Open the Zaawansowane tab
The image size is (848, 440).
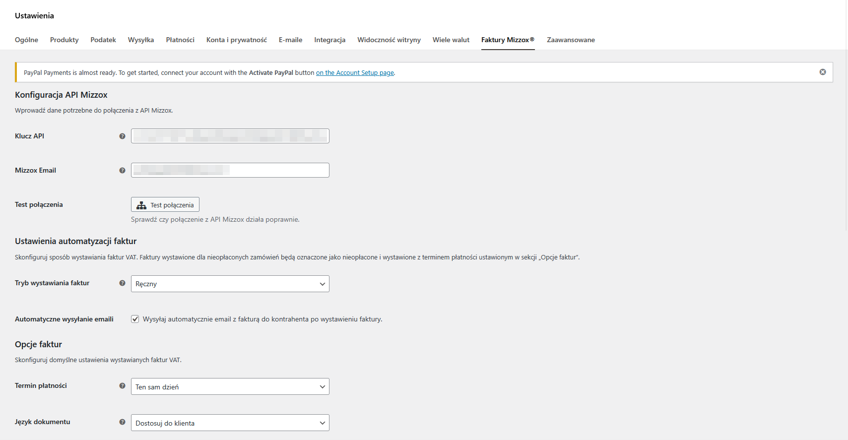tap(571, 40)
